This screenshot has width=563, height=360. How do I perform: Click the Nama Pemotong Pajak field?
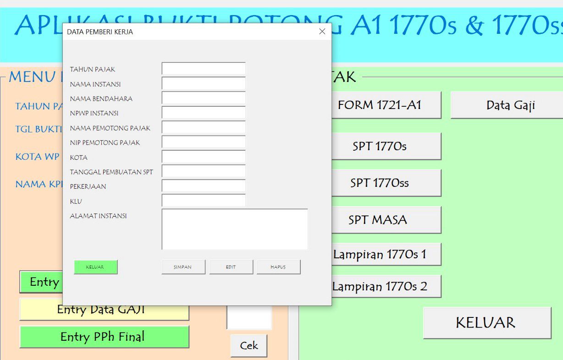[204, 128]
